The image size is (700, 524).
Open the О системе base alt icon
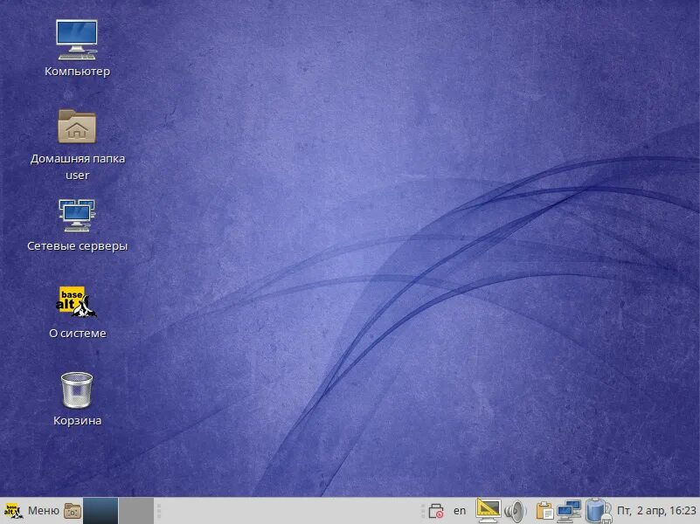point(77,302)
